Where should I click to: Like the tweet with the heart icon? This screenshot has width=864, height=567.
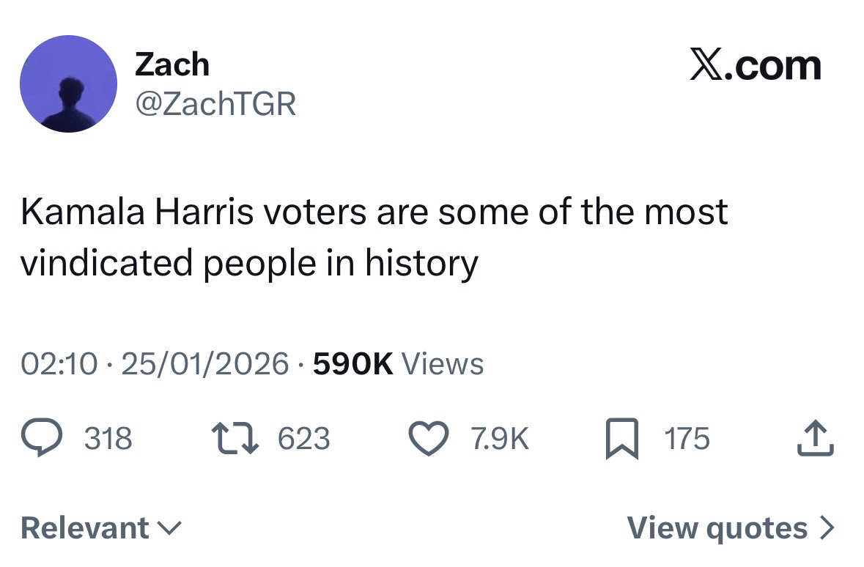click(x=428, y=439)
